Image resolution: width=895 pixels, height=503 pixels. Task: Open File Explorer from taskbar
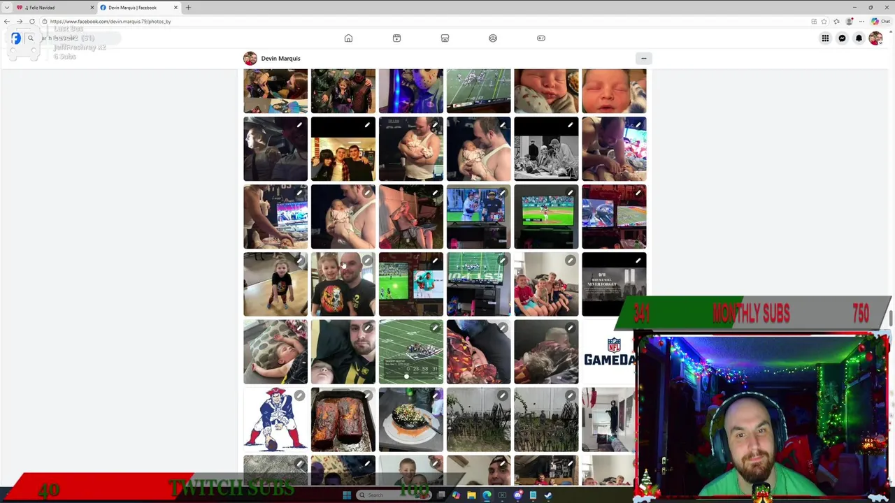(x=471, y=495)
